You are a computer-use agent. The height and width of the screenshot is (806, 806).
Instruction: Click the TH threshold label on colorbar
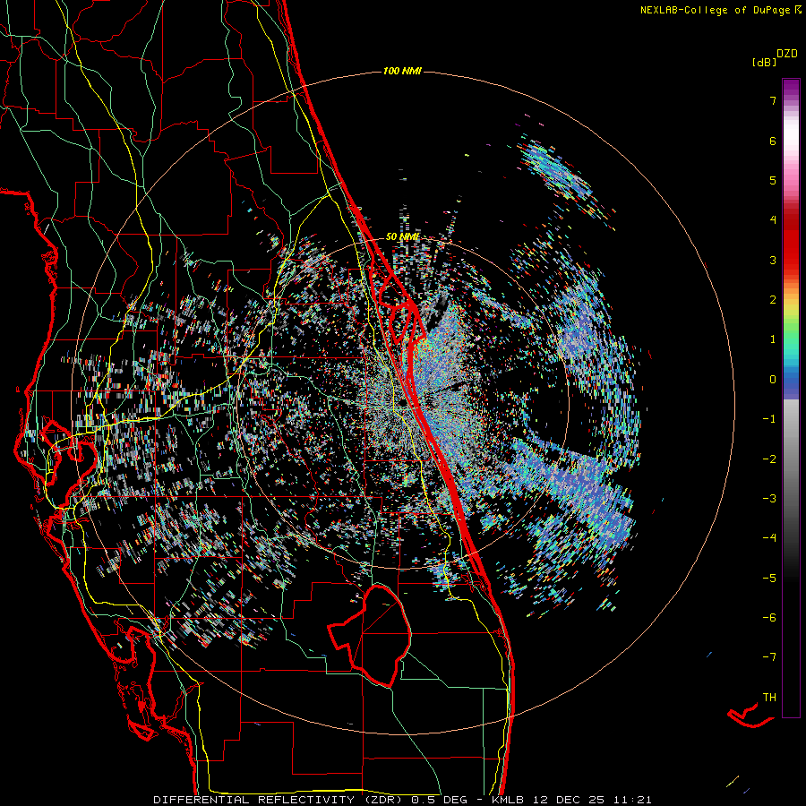[769, 698]
